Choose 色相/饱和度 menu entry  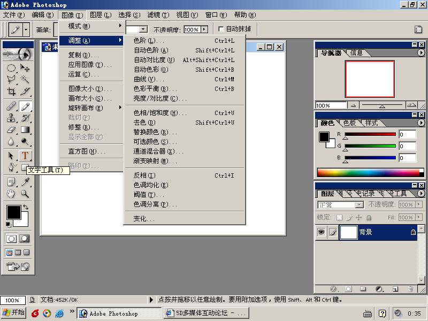(184, 113)
